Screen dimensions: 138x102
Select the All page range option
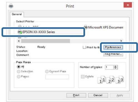(19, 67)
